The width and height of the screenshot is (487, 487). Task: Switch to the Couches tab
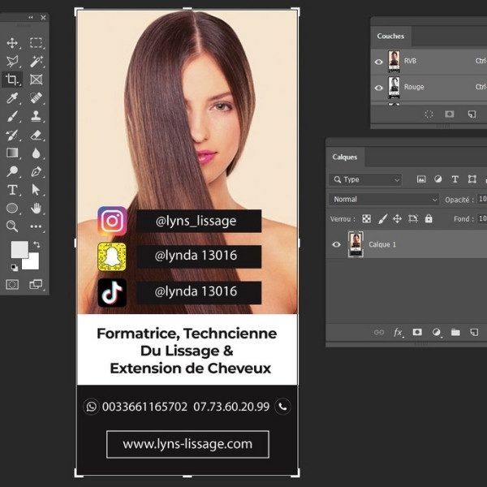pyautogui.click(x=390, y=36)
